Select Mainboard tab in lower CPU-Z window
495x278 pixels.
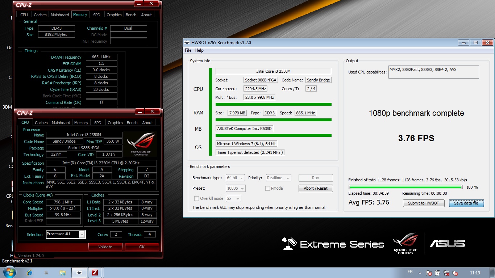pos(61,123)
